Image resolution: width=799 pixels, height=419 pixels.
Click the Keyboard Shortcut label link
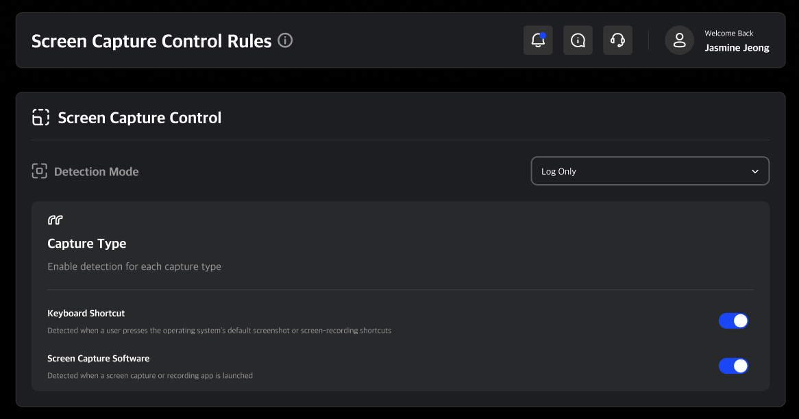(86, 313)
